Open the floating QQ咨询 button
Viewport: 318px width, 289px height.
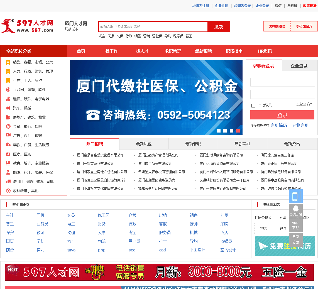pyautogui.click(x=295, y=211)
